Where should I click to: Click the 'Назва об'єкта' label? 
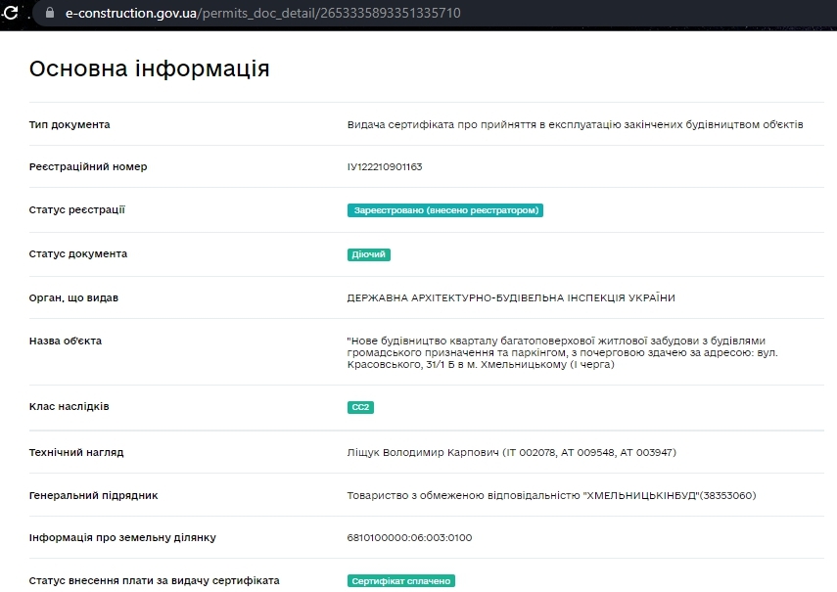tap(66, 341)
